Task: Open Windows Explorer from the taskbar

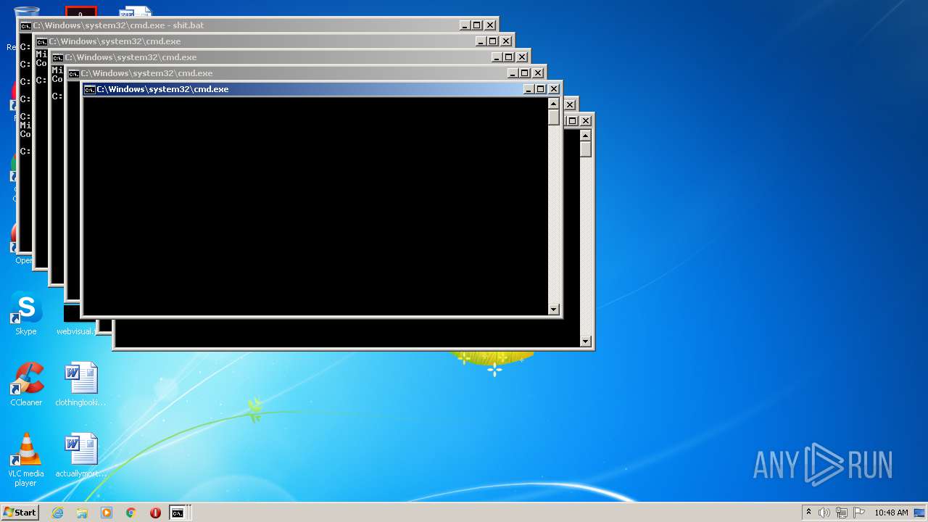Action: click(x=82, y=513)
